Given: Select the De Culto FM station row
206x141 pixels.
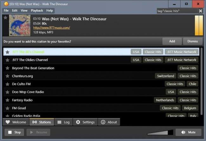Looking at the screenshot, I should pos(101,84).
